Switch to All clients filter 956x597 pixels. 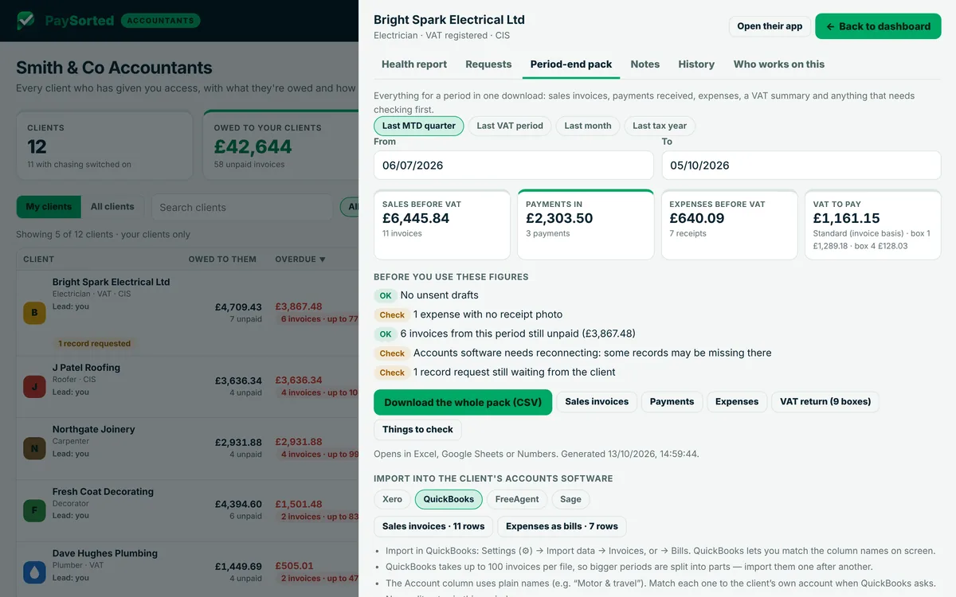pyautogui.click(x=112, y=207)
